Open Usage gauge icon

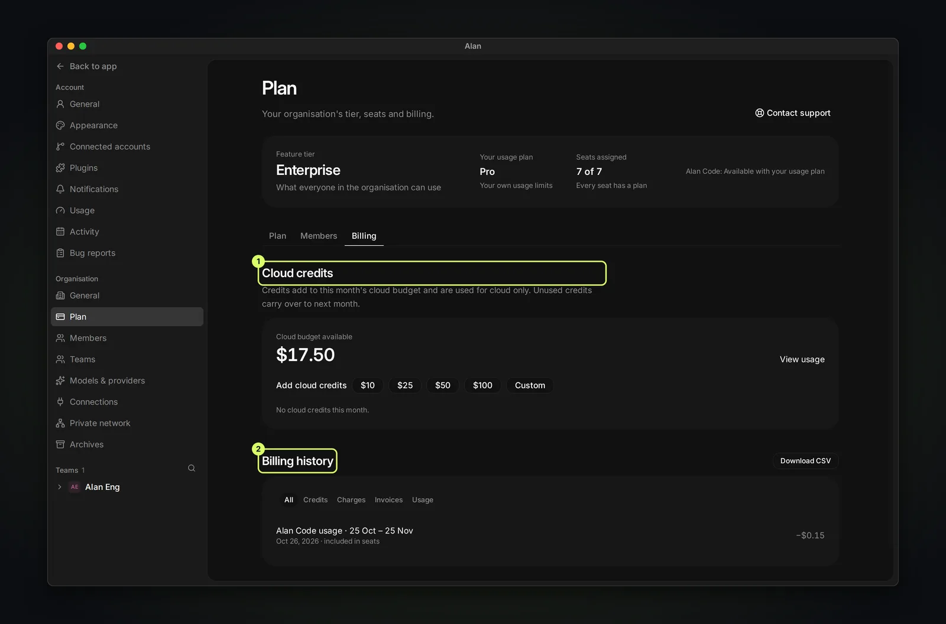(60, 210)
